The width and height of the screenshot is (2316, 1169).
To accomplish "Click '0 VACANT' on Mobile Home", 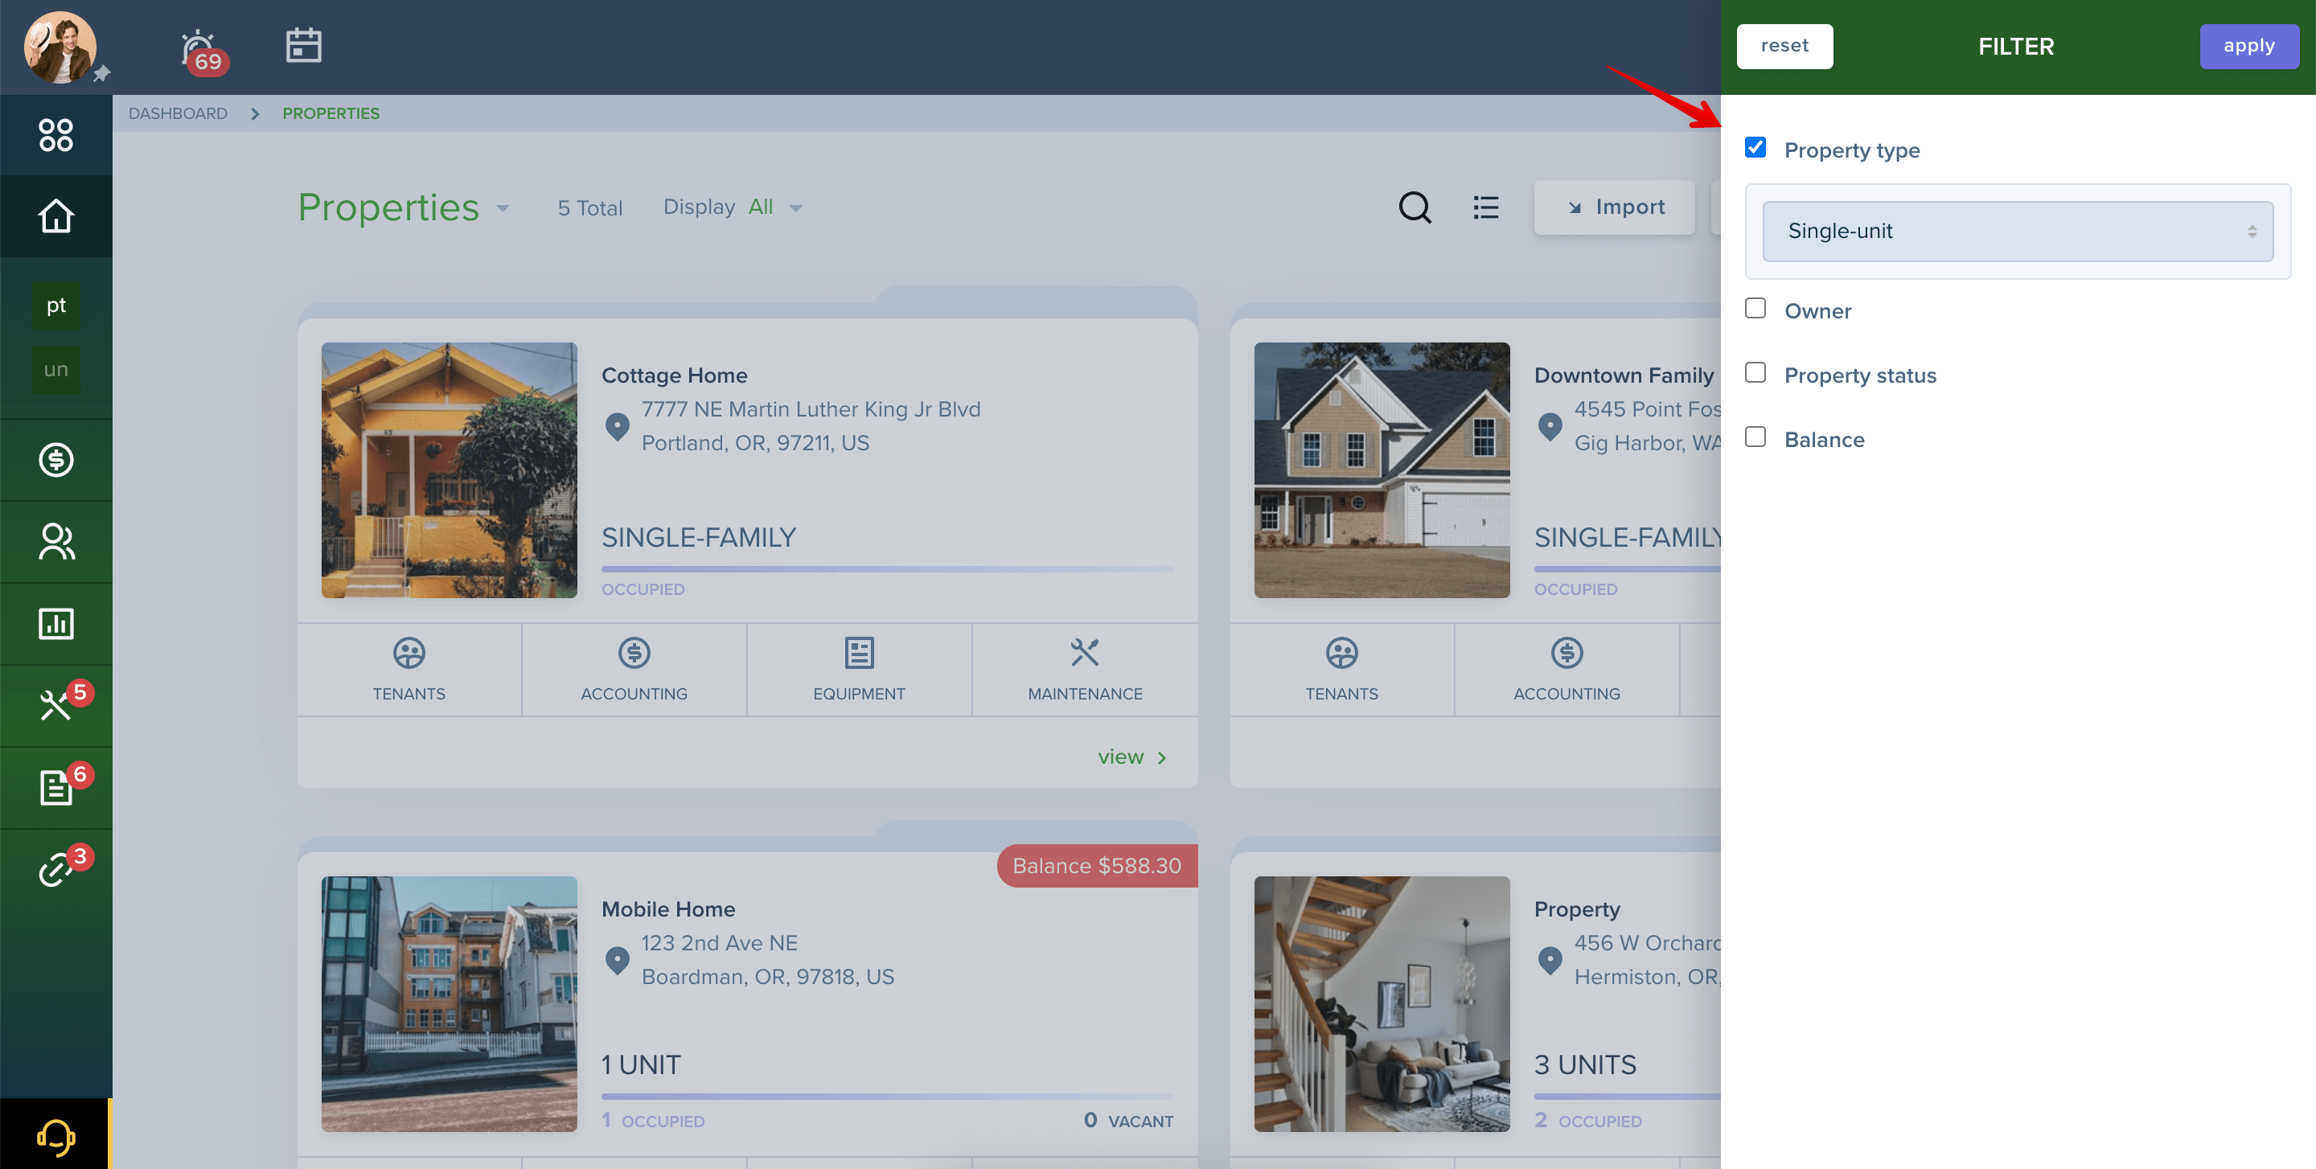I will tap(1128, 1121).
